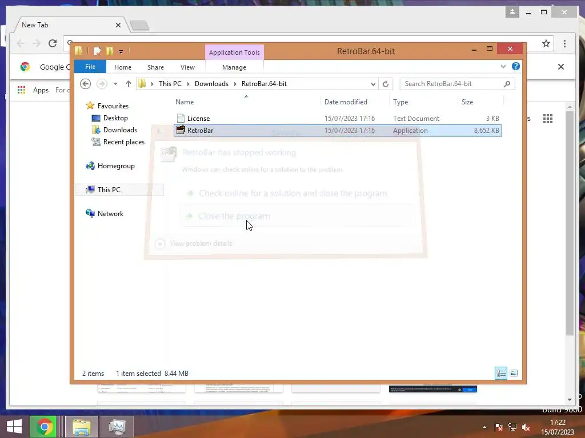The width and height of the screenshot is (585, 438).
Task: Open the recent locations dropdown arrow
Action: pos(115,84)
